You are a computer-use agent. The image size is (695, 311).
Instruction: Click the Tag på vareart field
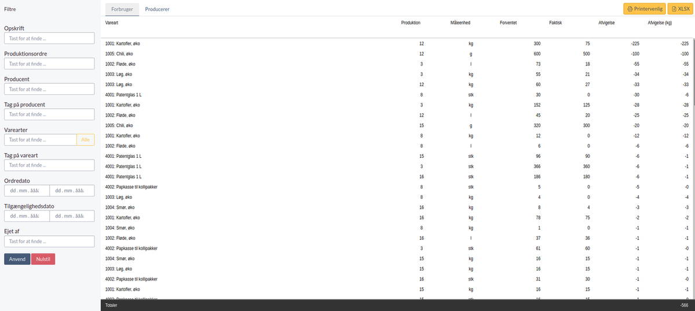[49, 165]
